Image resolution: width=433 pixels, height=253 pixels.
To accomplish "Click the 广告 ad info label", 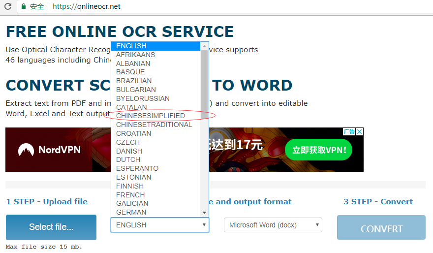I will click(349, 131).
